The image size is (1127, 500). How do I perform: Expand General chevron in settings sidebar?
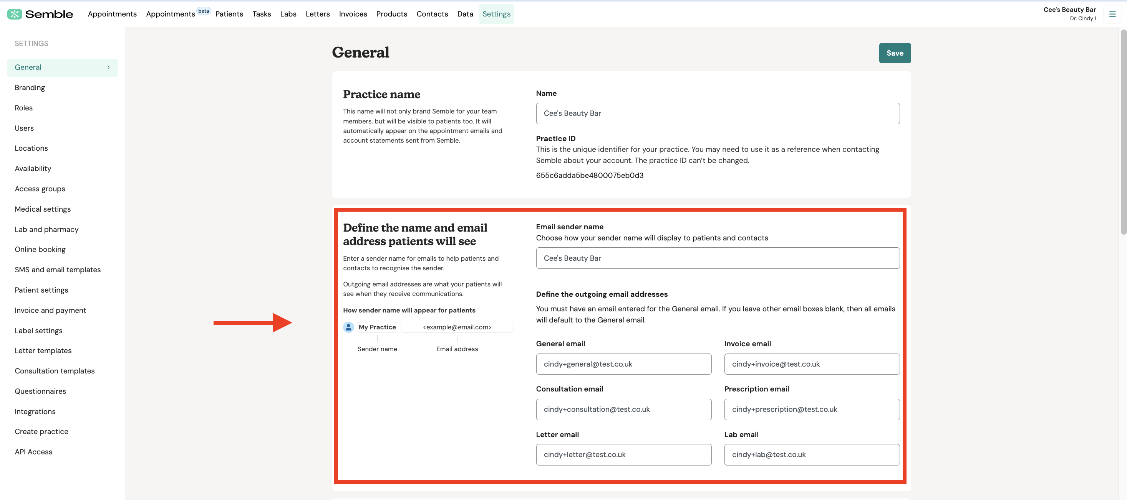point(108,67)
